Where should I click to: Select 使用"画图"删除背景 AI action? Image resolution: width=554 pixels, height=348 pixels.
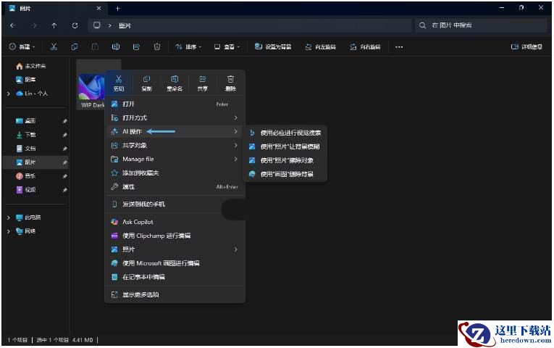286,174
